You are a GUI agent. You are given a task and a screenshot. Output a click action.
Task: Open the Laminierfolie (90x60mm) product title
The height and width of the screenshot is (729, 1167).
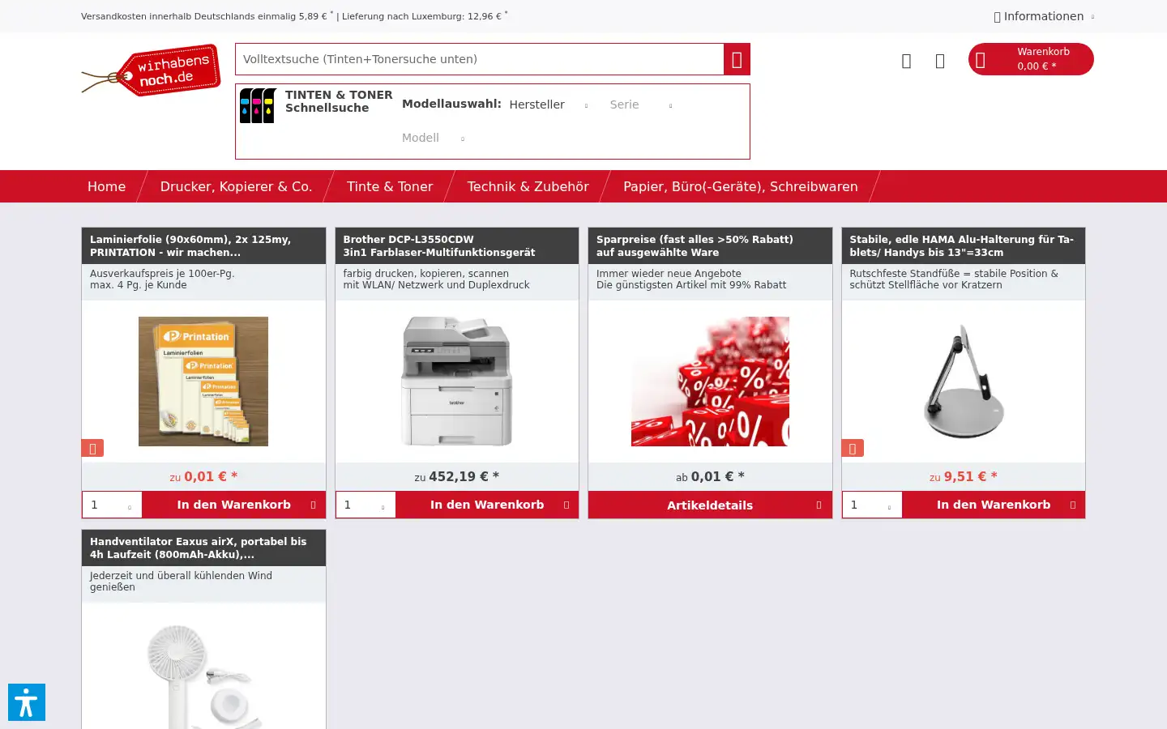tap(190, 245)
